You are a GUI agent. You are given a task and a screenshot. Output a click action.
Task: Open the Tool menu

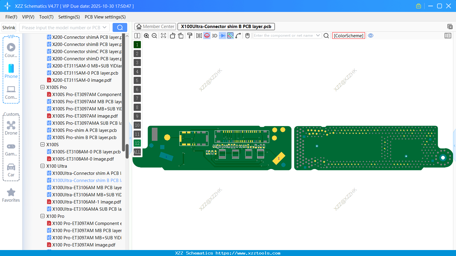click(46, 17)
